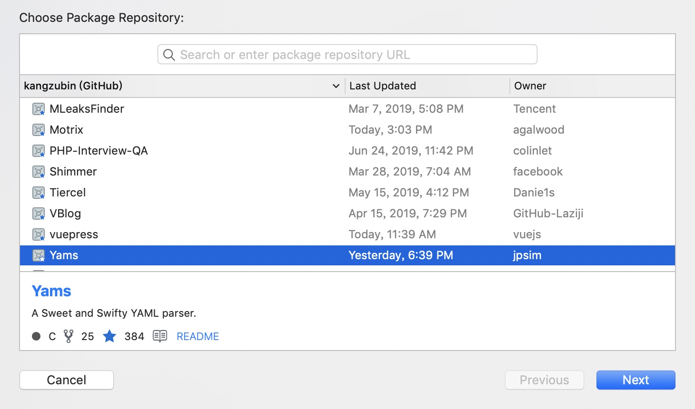Select the Shimmer package name
Viewport: 695px width, 409px height.
click(73, 172)
